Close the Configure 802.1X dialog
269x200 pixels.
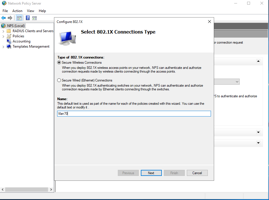click(210, 22)
